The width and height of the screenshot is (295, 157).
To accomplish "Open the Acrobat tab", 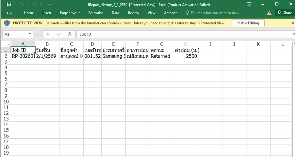I will (x=171, y=13).
